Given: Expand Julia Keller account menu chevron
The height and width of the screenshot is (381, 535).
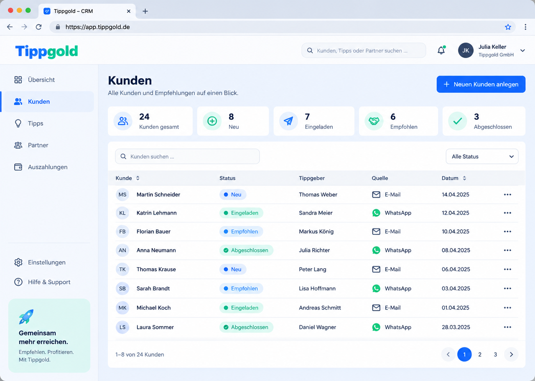Looking at the screenshot, I should tap(522, 51).
